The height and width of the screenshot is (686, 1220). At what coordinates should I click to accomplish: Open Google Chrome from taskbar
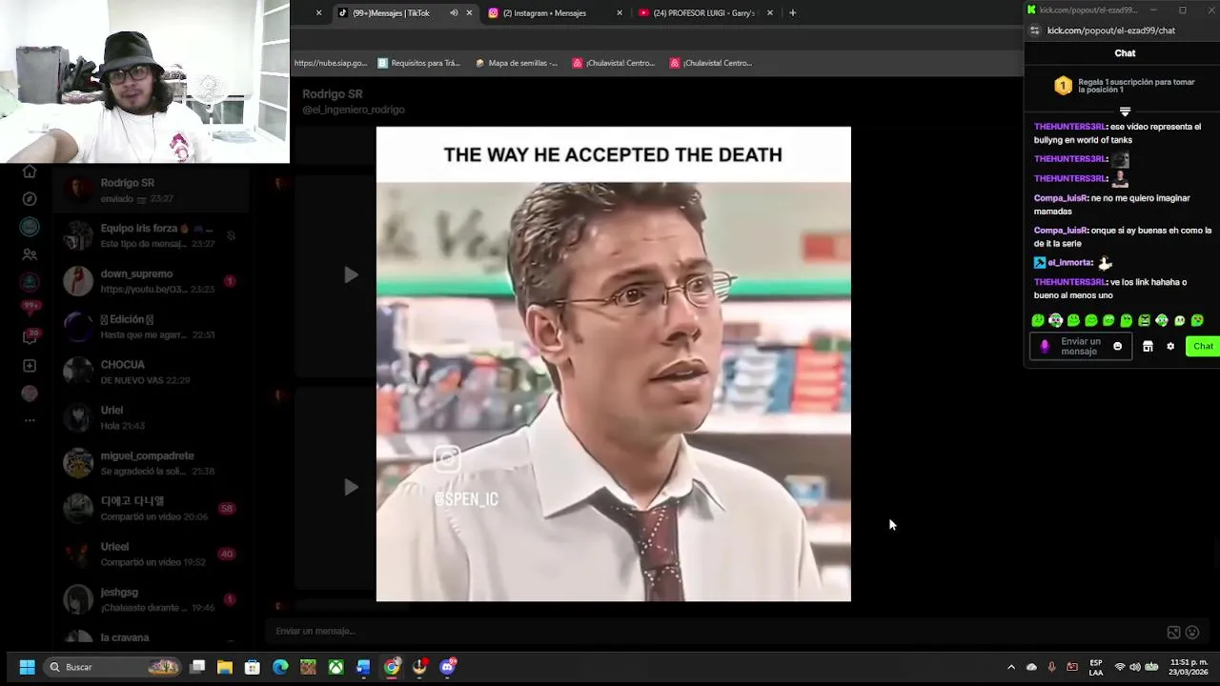(x=392, y=667)
